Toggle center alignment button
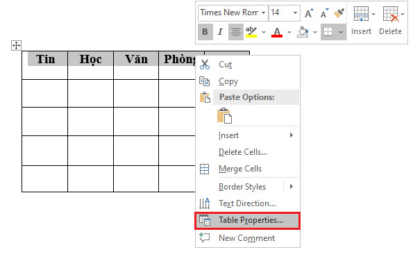Viewport: 413px width, 268px height. [x=236, y=32]
